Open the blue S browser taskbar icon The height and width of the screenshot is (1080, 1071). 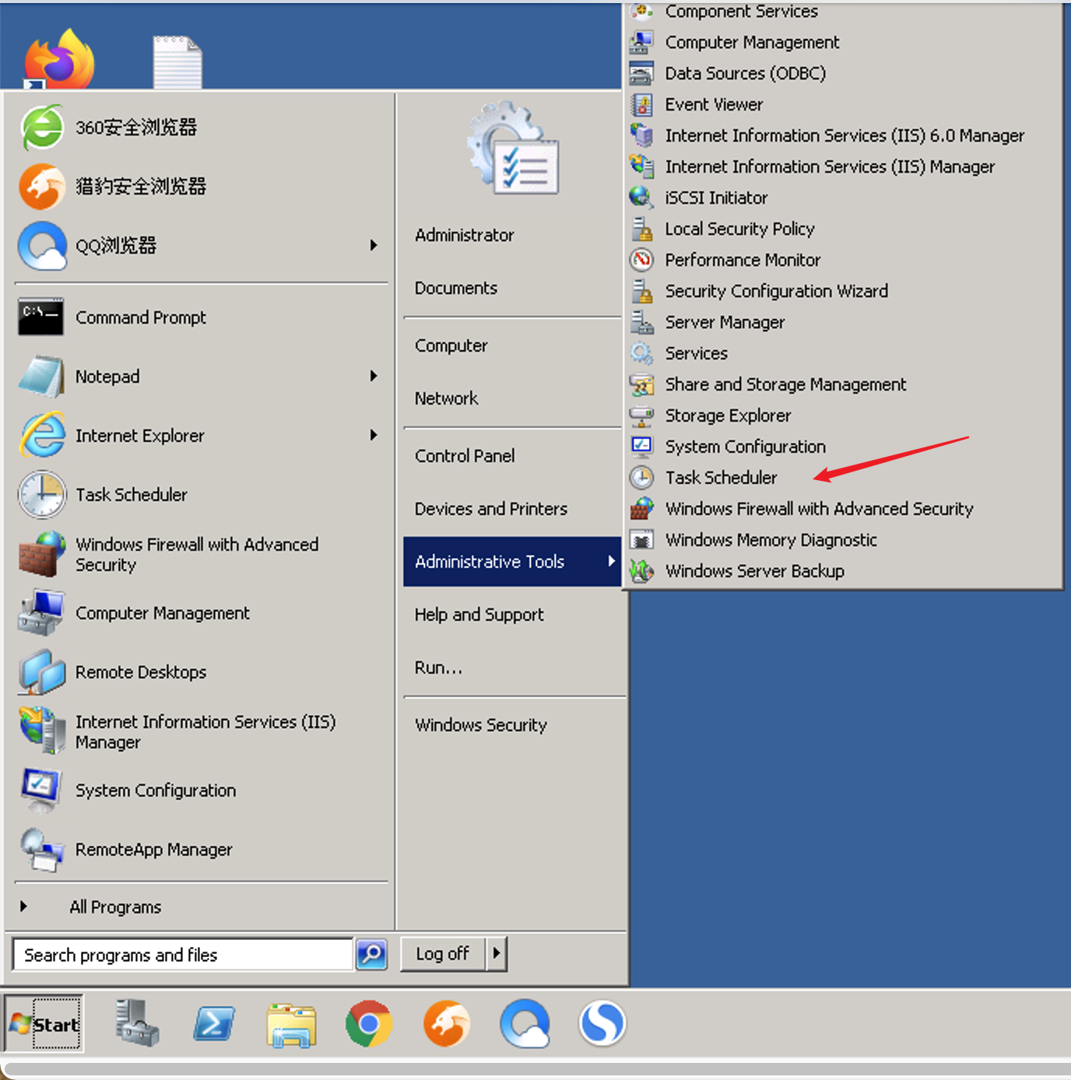click(x=602, y=1023)
